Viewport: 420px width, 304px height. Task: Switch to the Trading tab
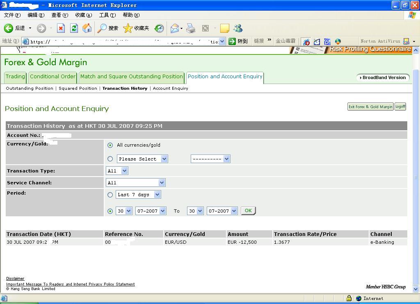coord(15,77)
